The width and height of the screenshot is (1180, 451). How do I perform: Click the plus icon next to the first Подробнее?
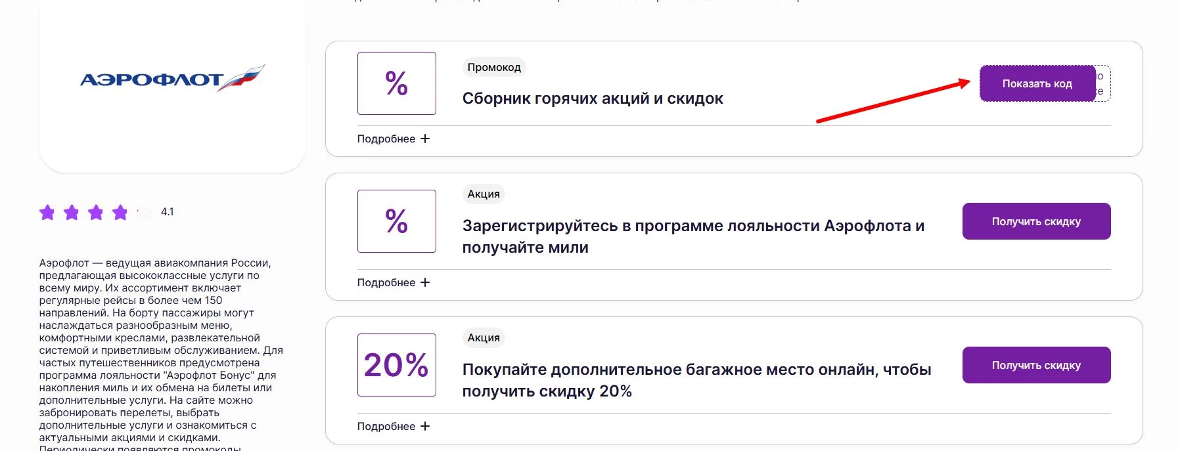[x=426, y=139]
